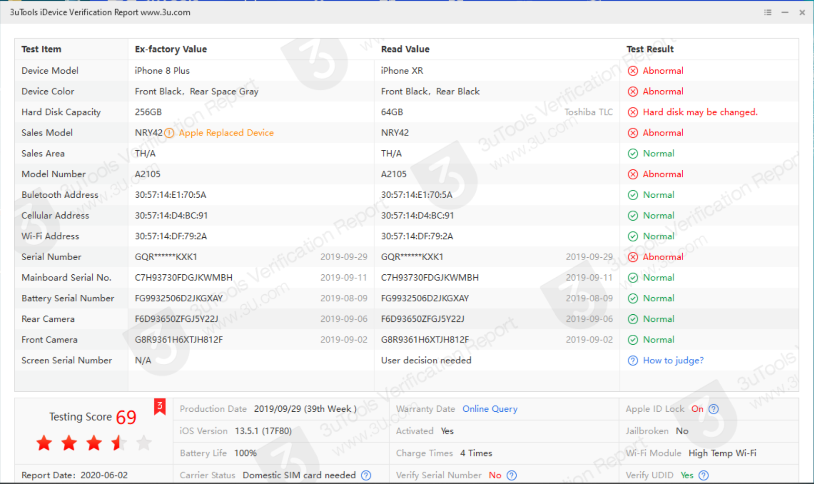Image resolution: width=814 pixels, height=484 pixels.
Task: Click the green icon in Front Camera row
Action: click(633, 339)
